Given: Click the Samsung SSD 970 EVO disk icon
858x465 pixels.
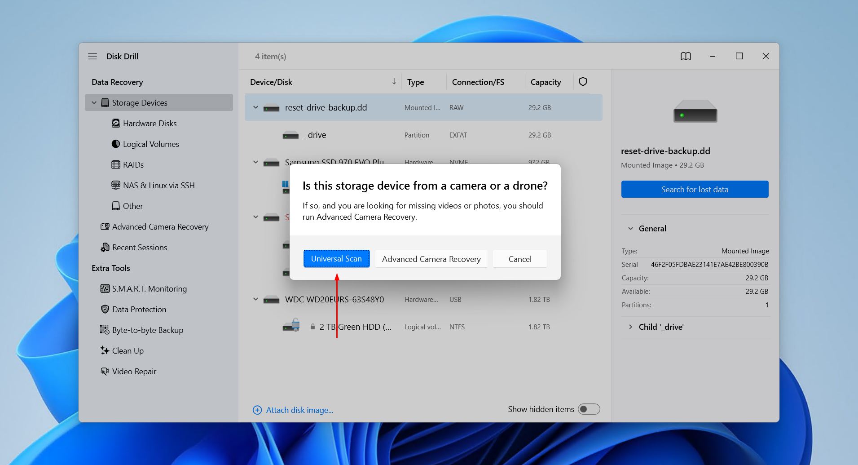Looking at the screenshot, I should click(x=271, y=163).
